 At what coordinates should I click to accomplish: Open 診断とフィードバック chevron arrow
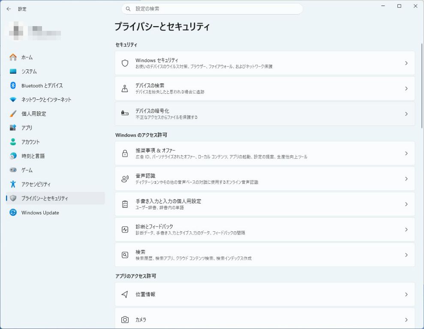click(x=406, y=229)
